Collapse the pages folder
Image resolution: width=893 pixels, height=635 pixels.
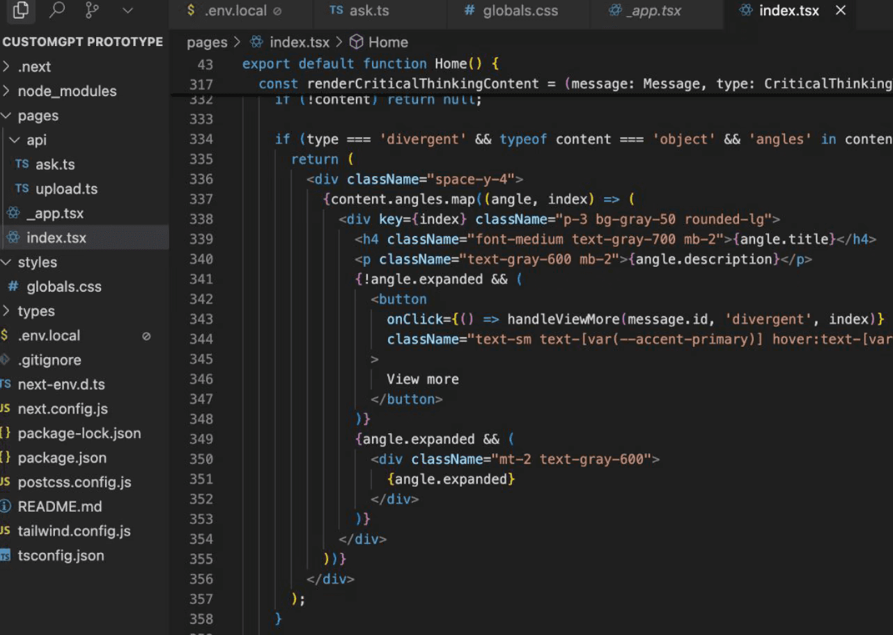[x=38, y=116]
